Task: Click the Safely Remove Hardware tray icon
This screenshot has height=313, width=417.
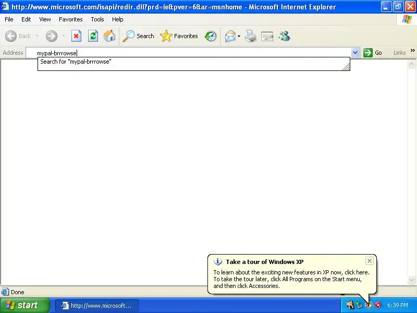Action: 359,305
